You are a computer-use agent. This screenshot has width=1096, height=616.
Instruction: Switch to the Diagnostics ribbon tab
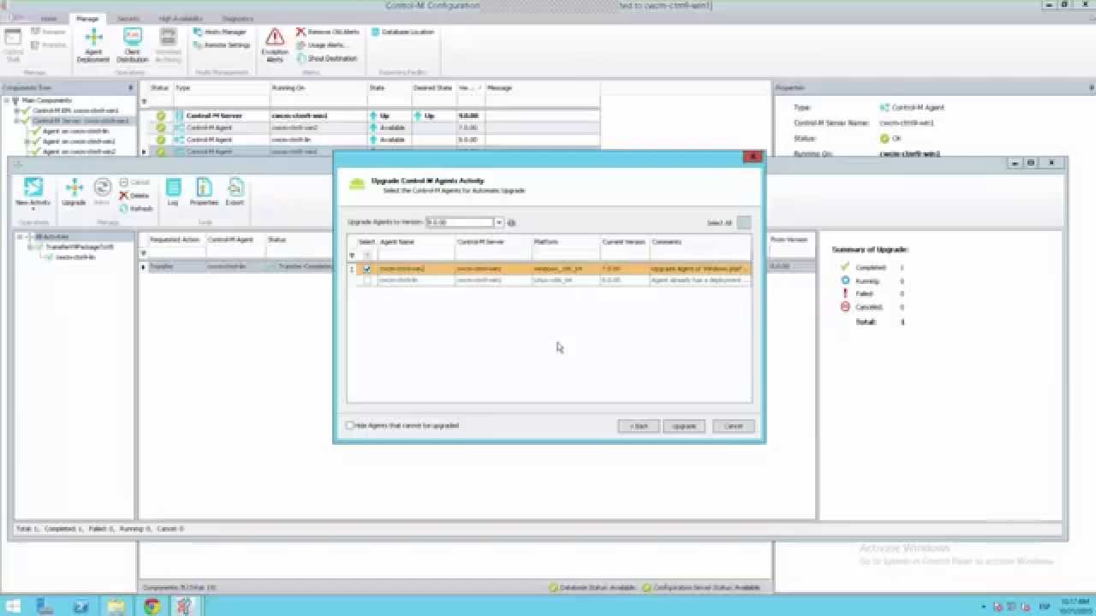pyautogui.click(x=237, y=18)
